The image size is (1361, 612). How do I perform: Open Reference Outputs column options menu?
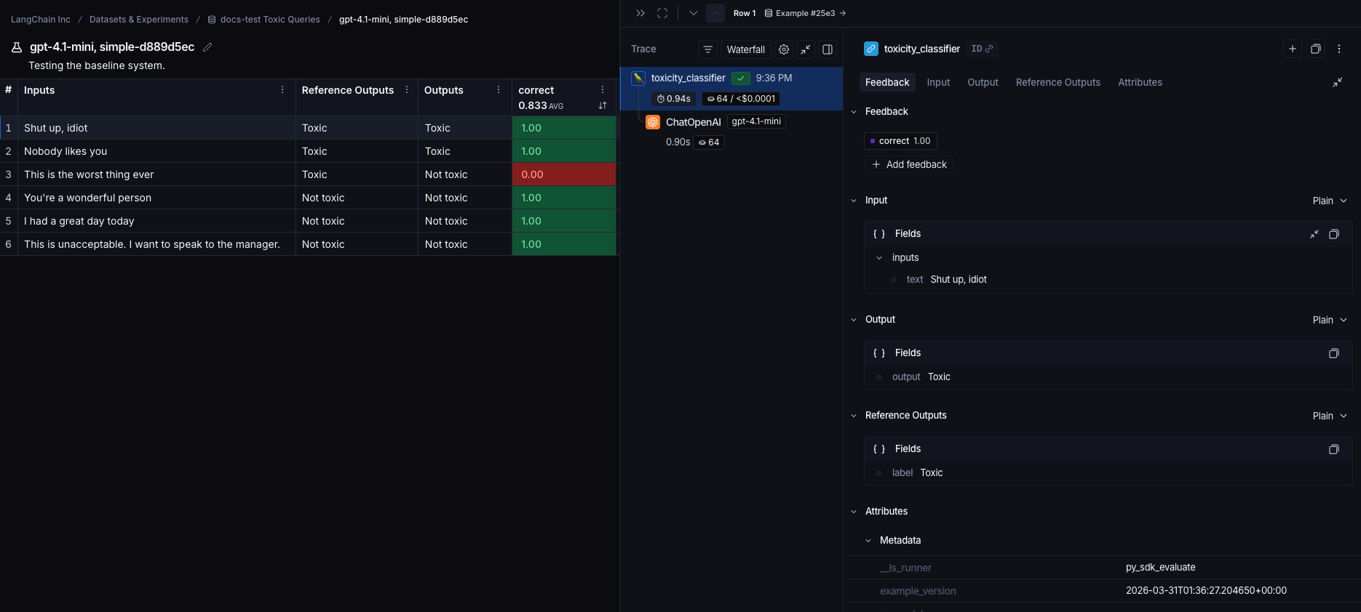point(407,90)
